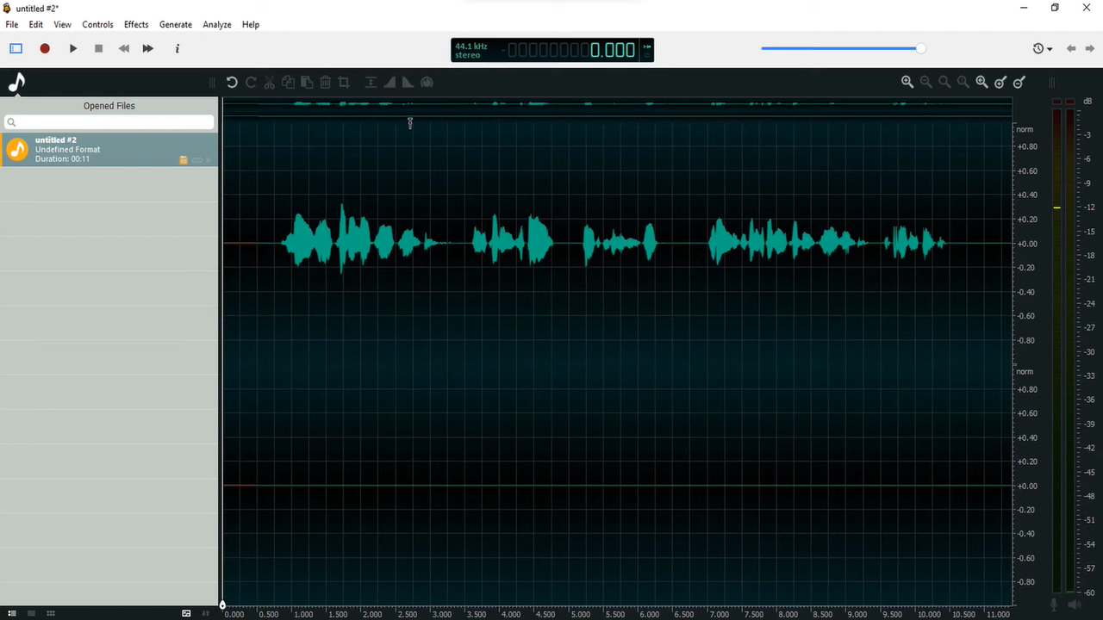Show file information with the info icon
1103x620 pixels.
[177, 48]
